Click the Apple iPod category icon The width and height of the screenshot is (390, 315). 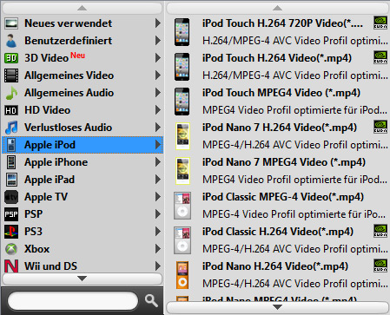[11, 145]
